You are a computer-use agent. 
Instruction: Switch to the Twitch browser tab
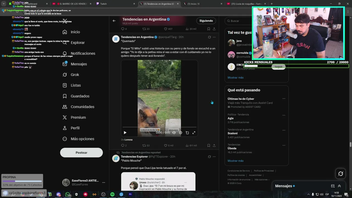click(116, 4)
